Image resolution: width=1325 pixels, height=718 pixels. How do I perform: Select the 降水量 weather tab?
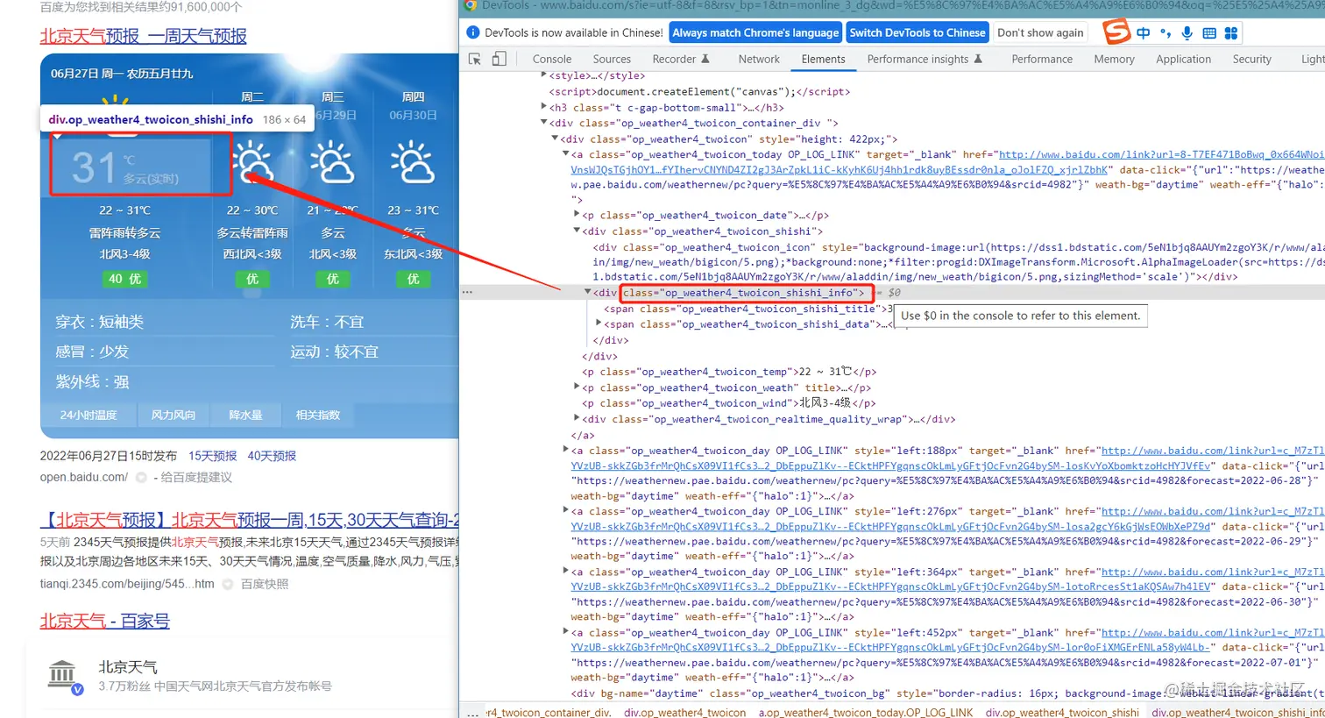coord(245,415)
